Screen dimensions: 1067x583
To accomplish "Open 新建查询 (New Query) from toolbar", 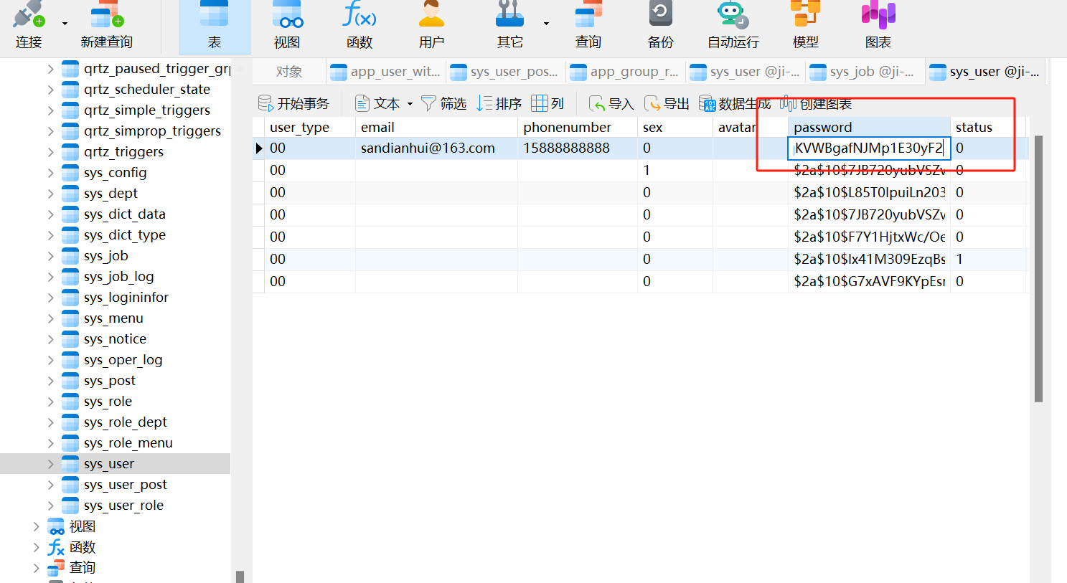I will (106, 26).
